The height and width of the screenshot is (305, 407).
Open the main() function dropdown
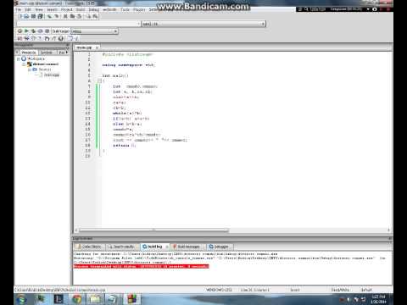pos(203,24)
